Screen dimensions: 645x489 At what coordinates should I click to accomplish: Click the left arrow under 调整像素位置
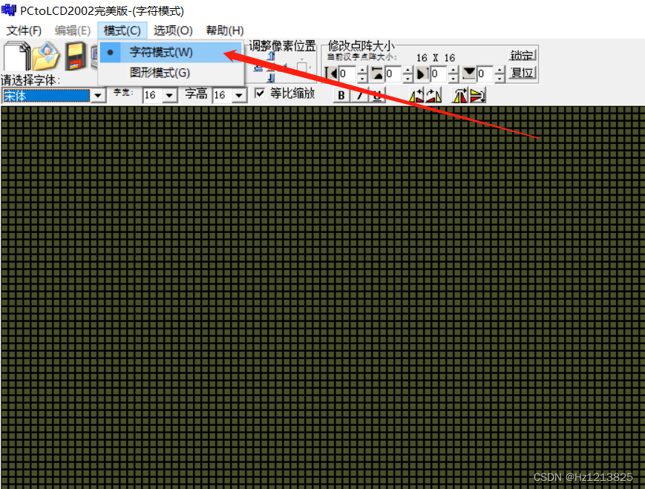(x=259, y=68)
